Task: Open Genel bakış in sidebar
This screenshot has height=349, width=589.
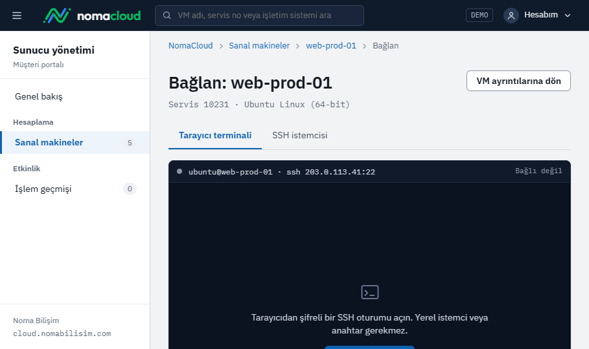Action: tap(75, 97)
